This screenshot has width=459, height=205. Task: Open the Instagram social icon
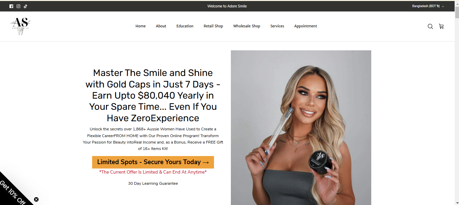pyautogui.click(x=18, y=6)
